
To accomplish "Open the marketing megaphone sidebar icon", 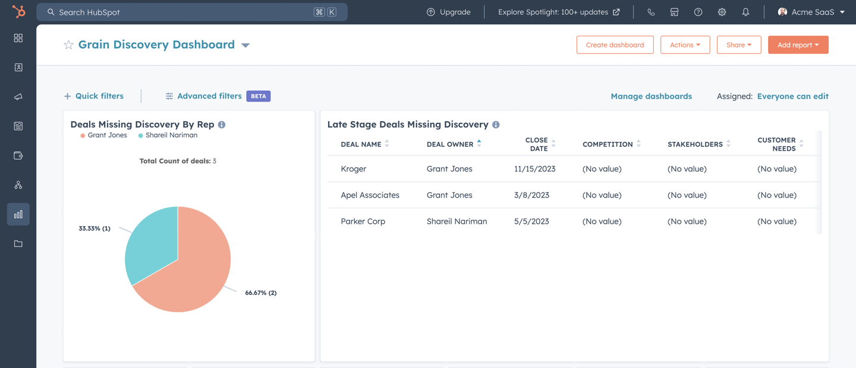I will 18,97.
